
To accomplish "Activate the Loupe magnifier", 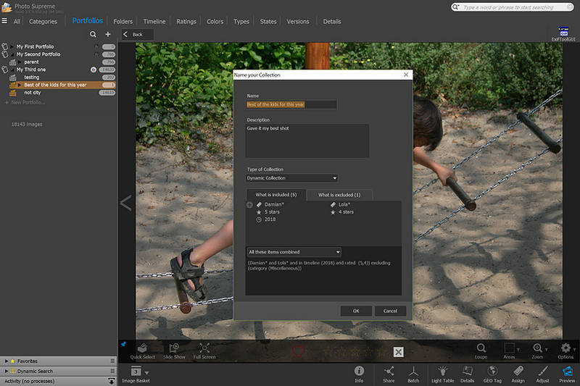I will (481, 350).
